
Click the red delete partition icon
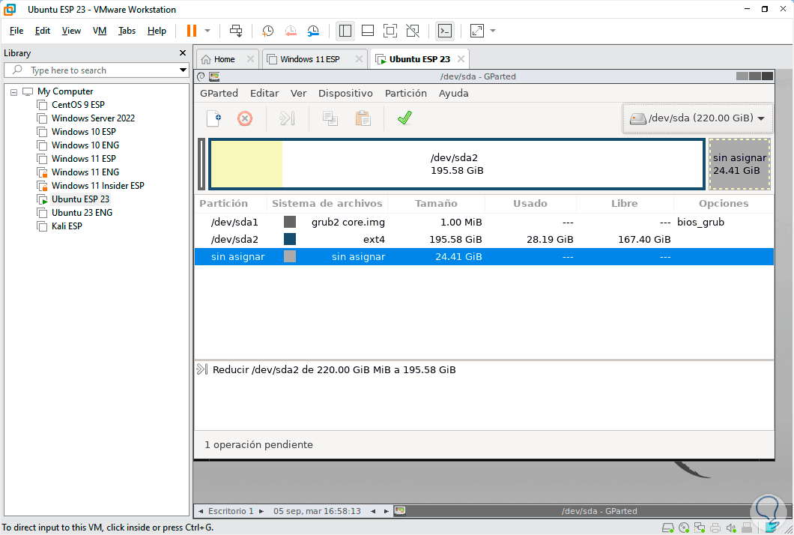245,118
